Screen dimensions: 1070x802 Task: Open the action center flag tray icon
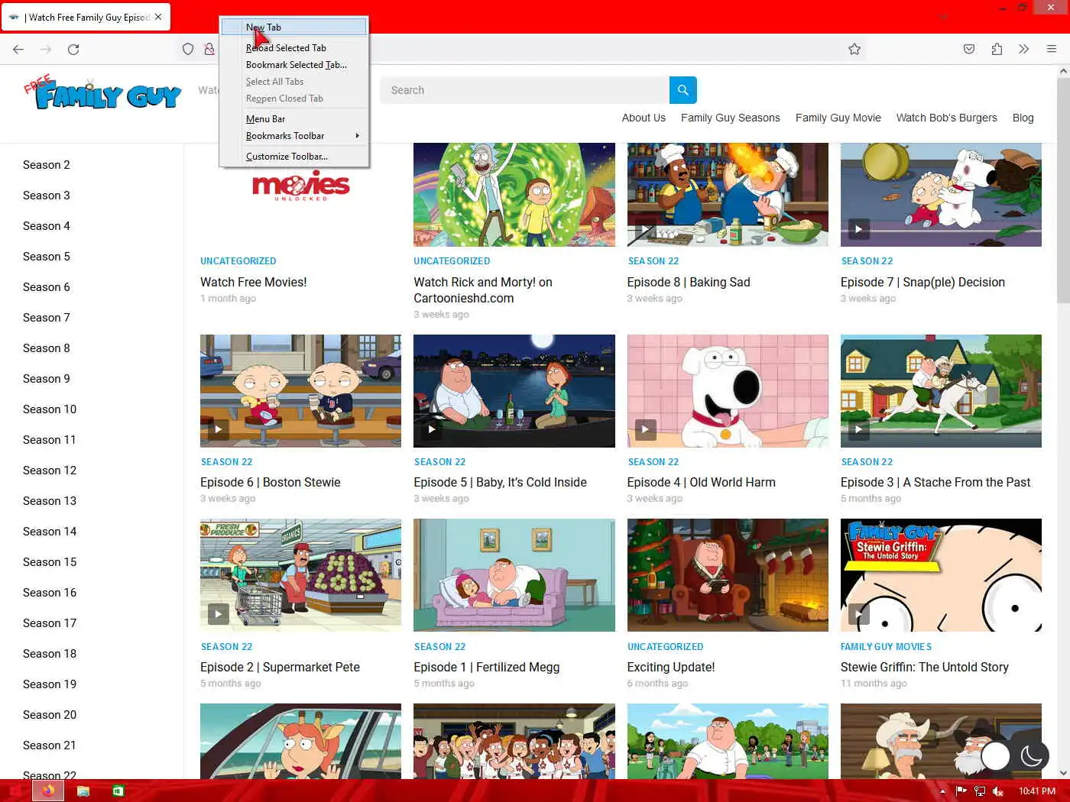coord(961,791)
